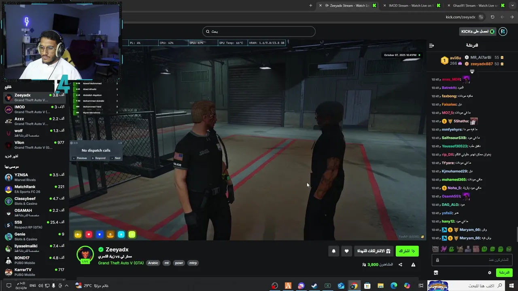Click the gift subscriptions button
518x291 pixels.
coord(374,251)
